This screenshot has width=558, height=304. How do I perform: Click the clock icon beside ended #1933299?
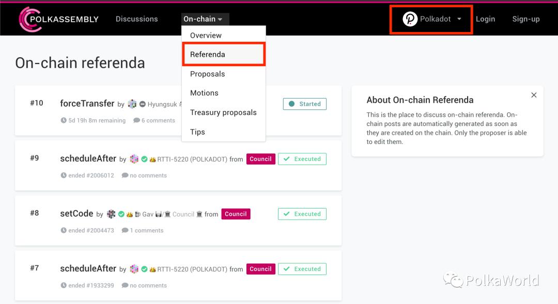64,285
